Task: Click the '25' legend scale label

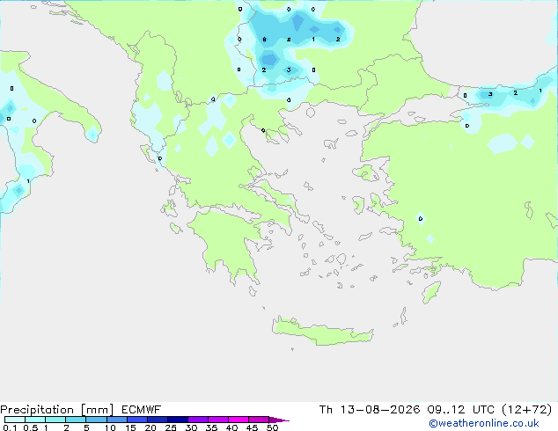Action: tap(171, 427)
